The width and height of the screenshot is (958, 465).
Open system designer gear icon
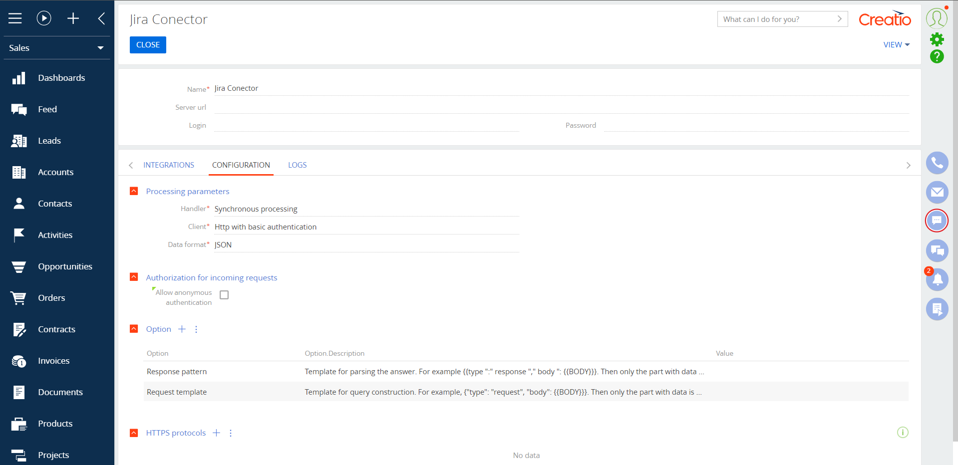(937, 39)
